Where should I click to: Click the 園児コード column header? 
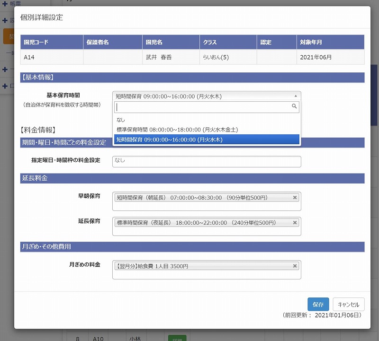pyautogui.click(x=52, y=42)
